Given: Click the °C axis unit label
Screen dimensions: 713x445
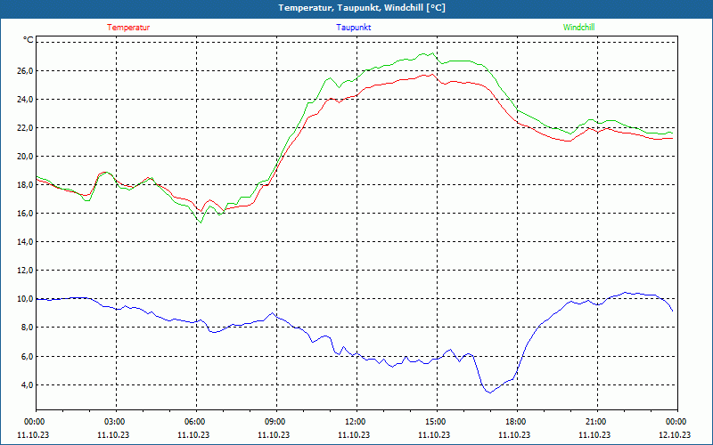Looking at the screenshot, I should (29, 40).
